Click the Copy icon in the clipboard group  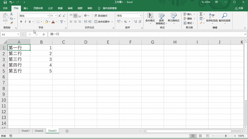(x=11, y=19)
